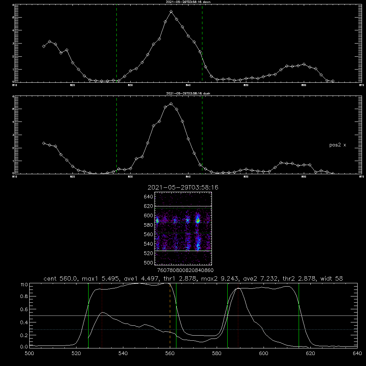
Task: Click the left green dashed line in dusk plot
Action: [x=116, y=135]
